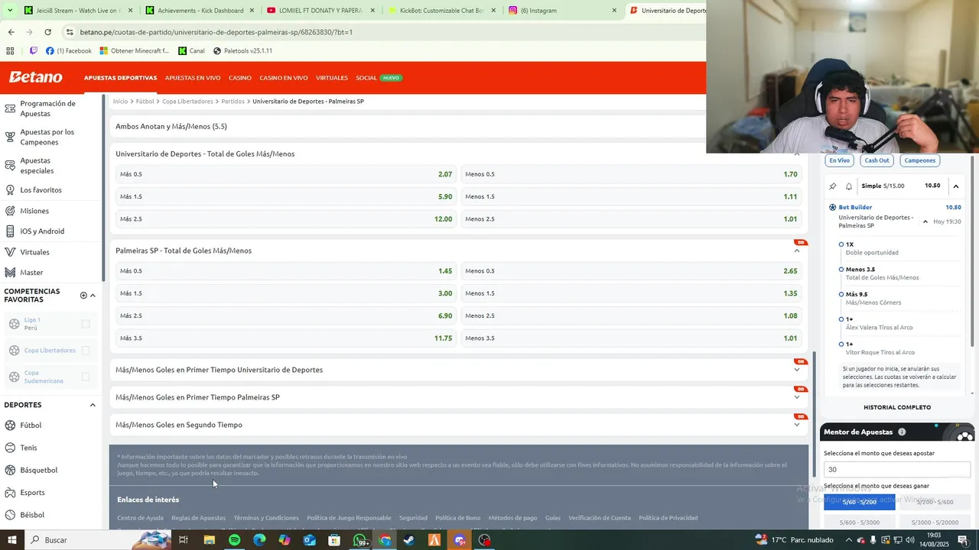Switch to the Instagram browser tab
Viewport: 979px width, 550px height.
(562, 11)
